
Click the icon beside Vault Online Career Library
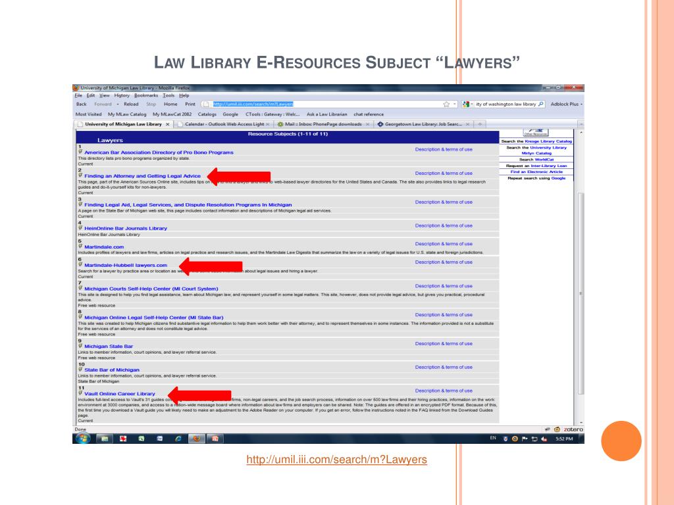80,393
